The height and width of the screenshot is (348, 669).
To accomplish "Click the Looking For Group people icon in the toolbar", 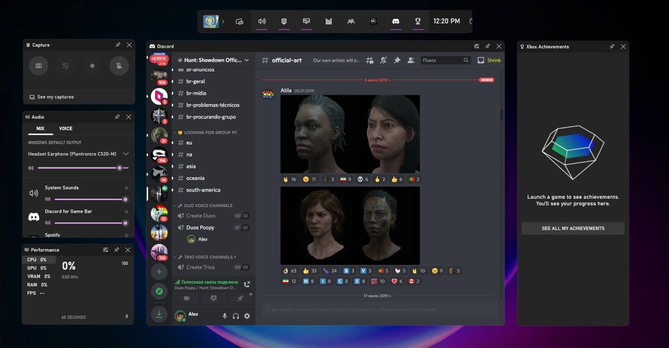I will [351, 21].
